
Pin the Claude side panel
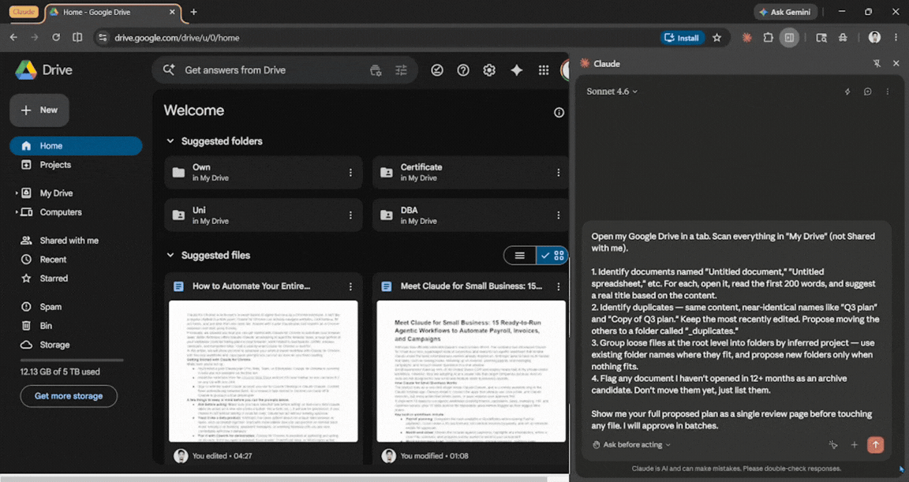click(877, 64)
